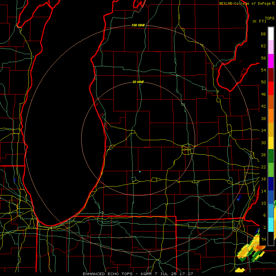Click the '22' legend value
This screenshot has height=276, width=276.
(x=263, y=167)
